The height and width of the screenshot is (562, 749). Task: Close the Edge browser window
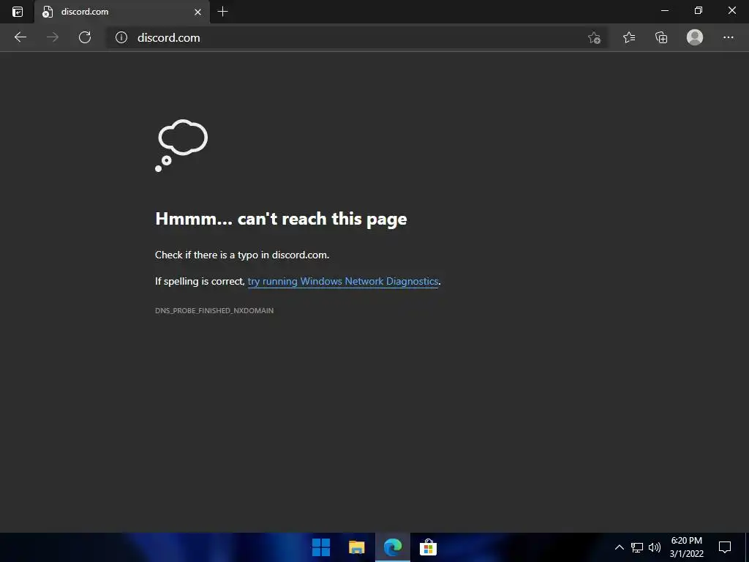731,10
